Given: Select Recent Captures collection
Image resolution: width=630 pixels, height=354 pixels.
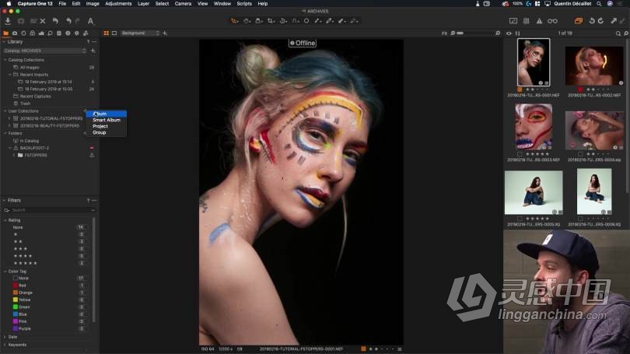Looking at the screenshot, I should click(x=35, y=96).
